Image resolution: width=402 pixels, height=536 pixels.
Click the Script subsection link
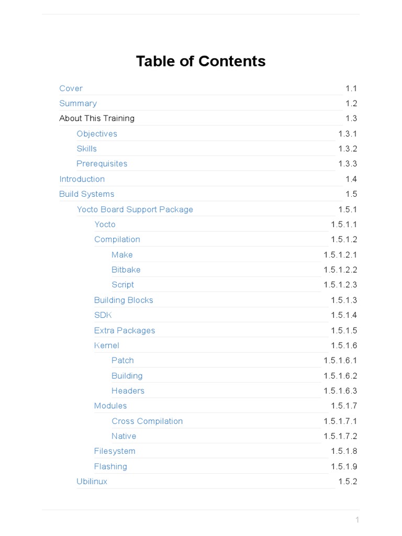(x=122, y=285)
